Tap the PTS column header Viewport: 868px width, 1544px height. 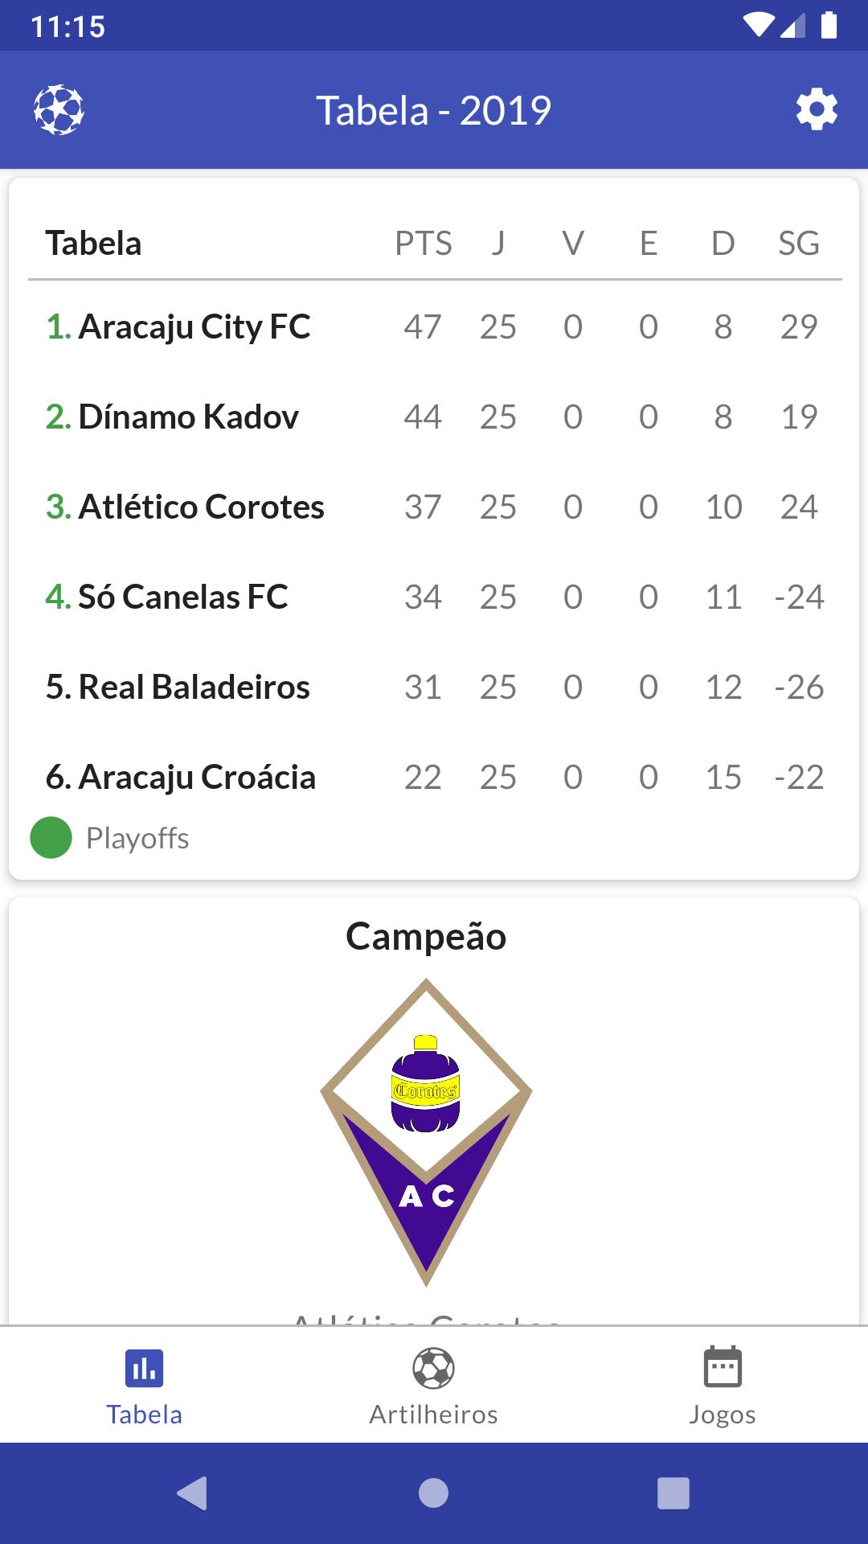(x=424, y=243)
